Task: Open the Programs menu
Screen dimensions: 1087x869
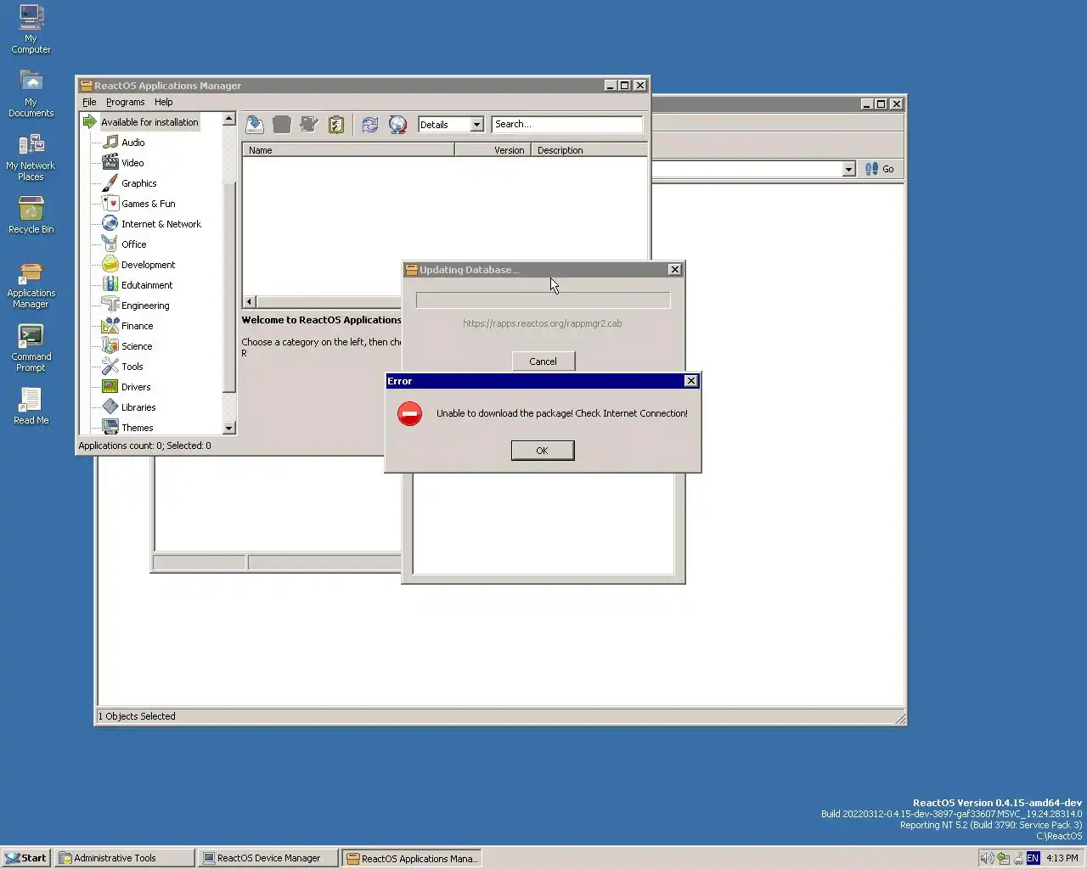Action: point(125,102)
